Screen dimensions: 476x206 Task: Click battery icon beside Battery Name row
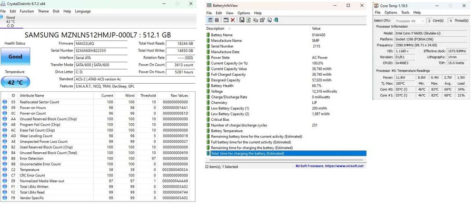coord(208,35)
